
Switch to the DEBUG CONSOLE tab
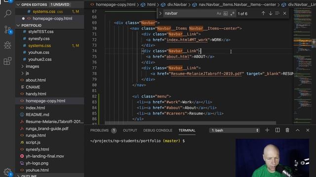point(158,130)
